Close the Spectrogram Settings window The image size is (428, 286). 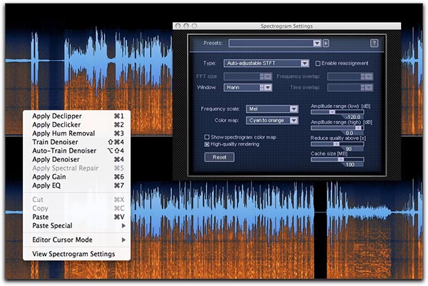pos(178,26)
